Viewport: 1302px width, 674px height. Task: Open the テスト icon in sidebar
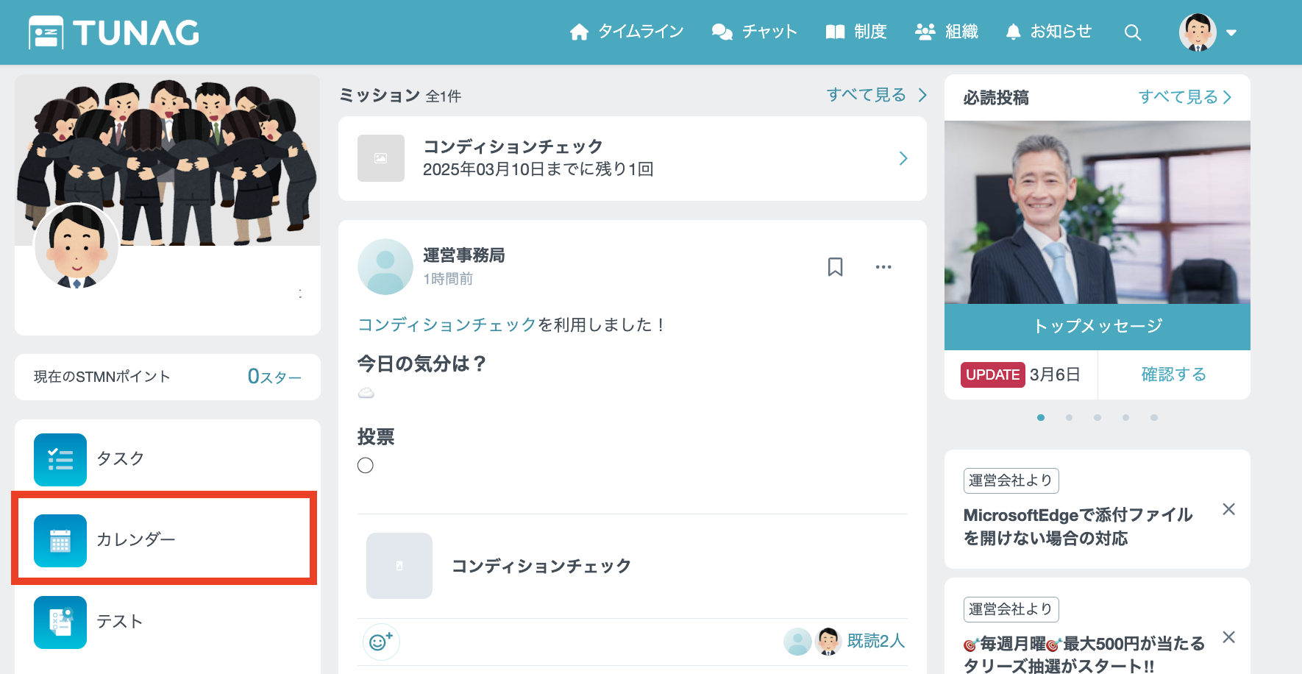pos(60,622)
